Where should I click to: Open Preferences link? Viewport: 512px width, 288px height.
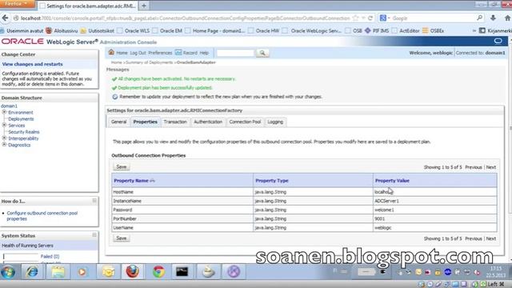160,53
